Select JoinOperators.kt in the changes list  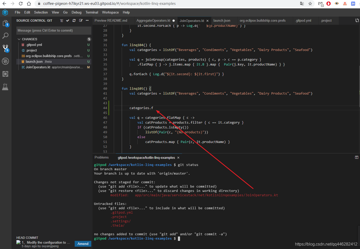pos(54,67)
